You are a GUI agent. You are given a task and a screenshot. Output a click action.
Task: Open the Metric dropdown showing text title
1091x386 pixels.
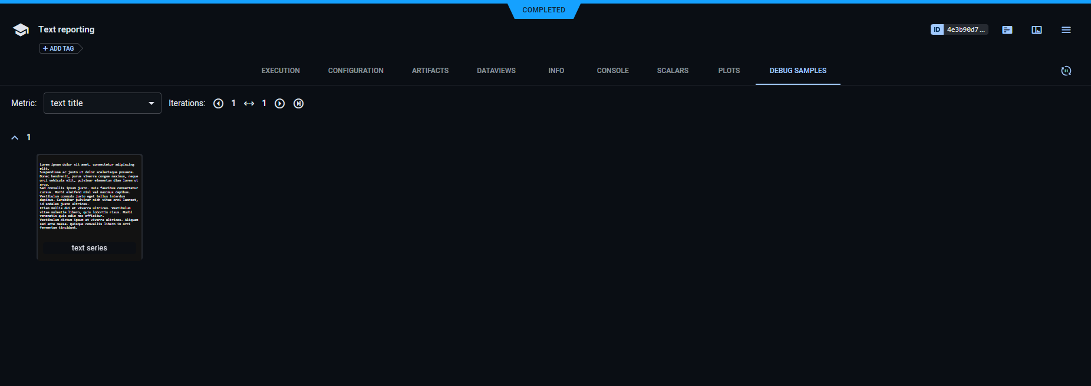click(102, 103)
